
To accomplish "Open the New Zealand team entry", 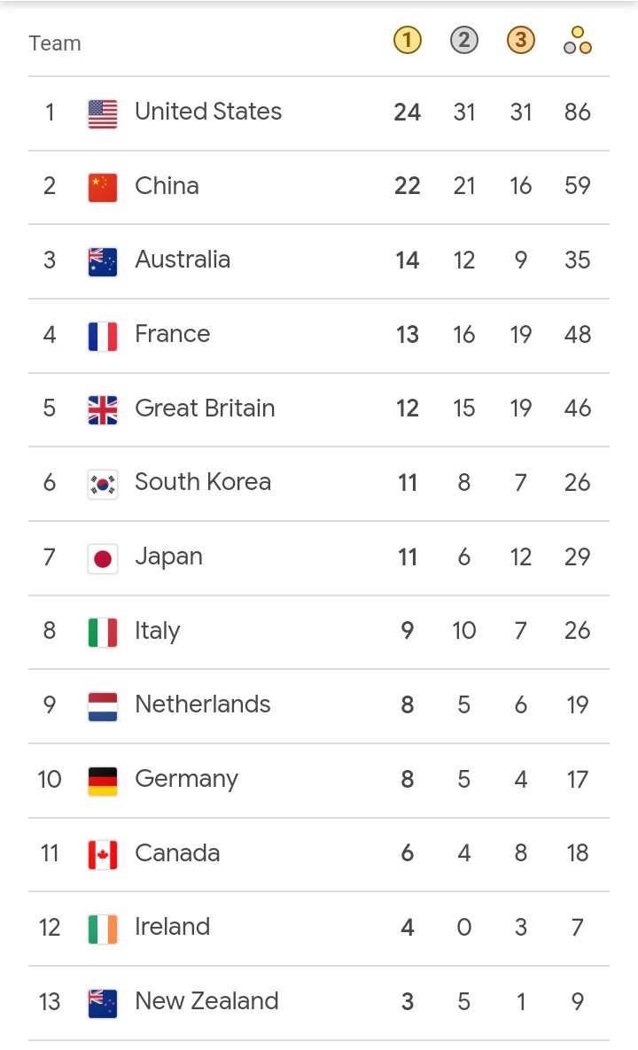I will coord(206,1001).
